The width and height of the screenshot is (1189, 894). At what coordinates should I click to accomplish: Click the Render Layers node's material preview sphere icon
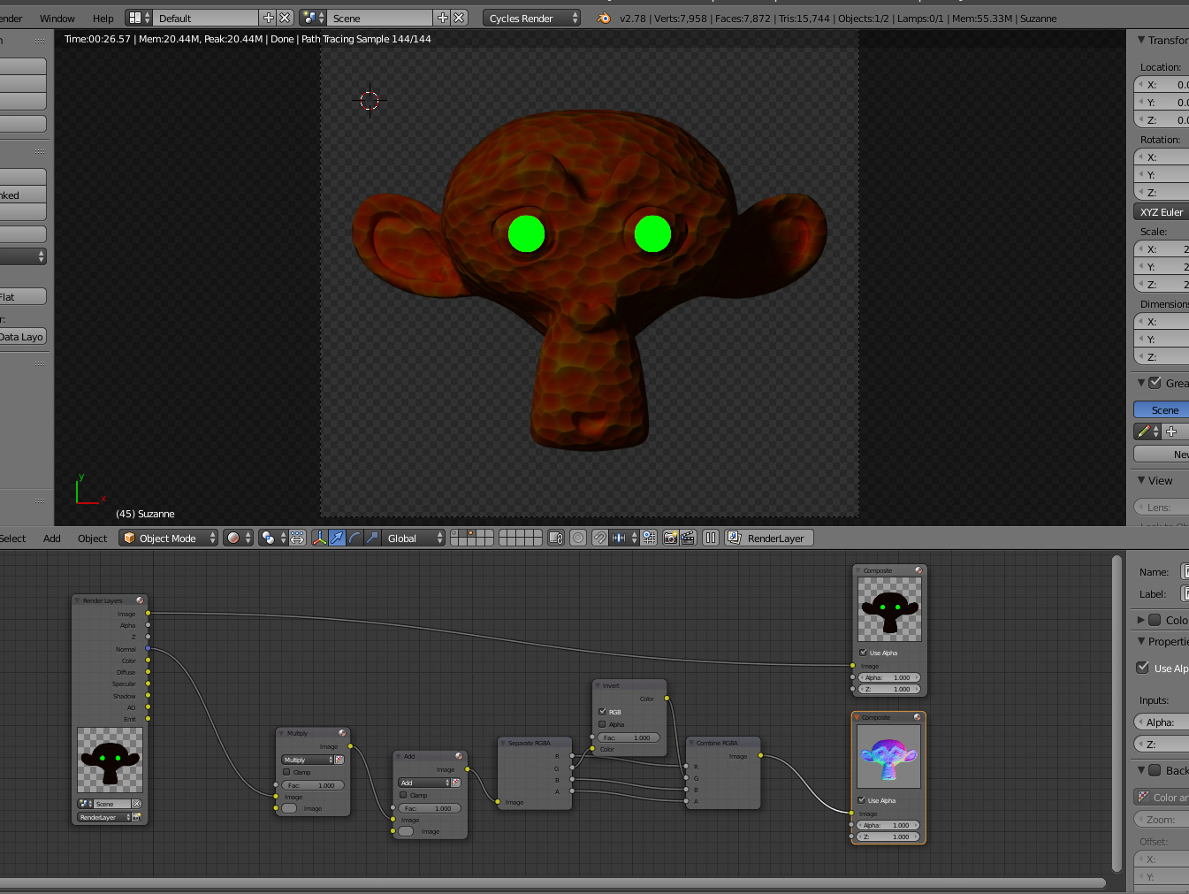point(140,600)
